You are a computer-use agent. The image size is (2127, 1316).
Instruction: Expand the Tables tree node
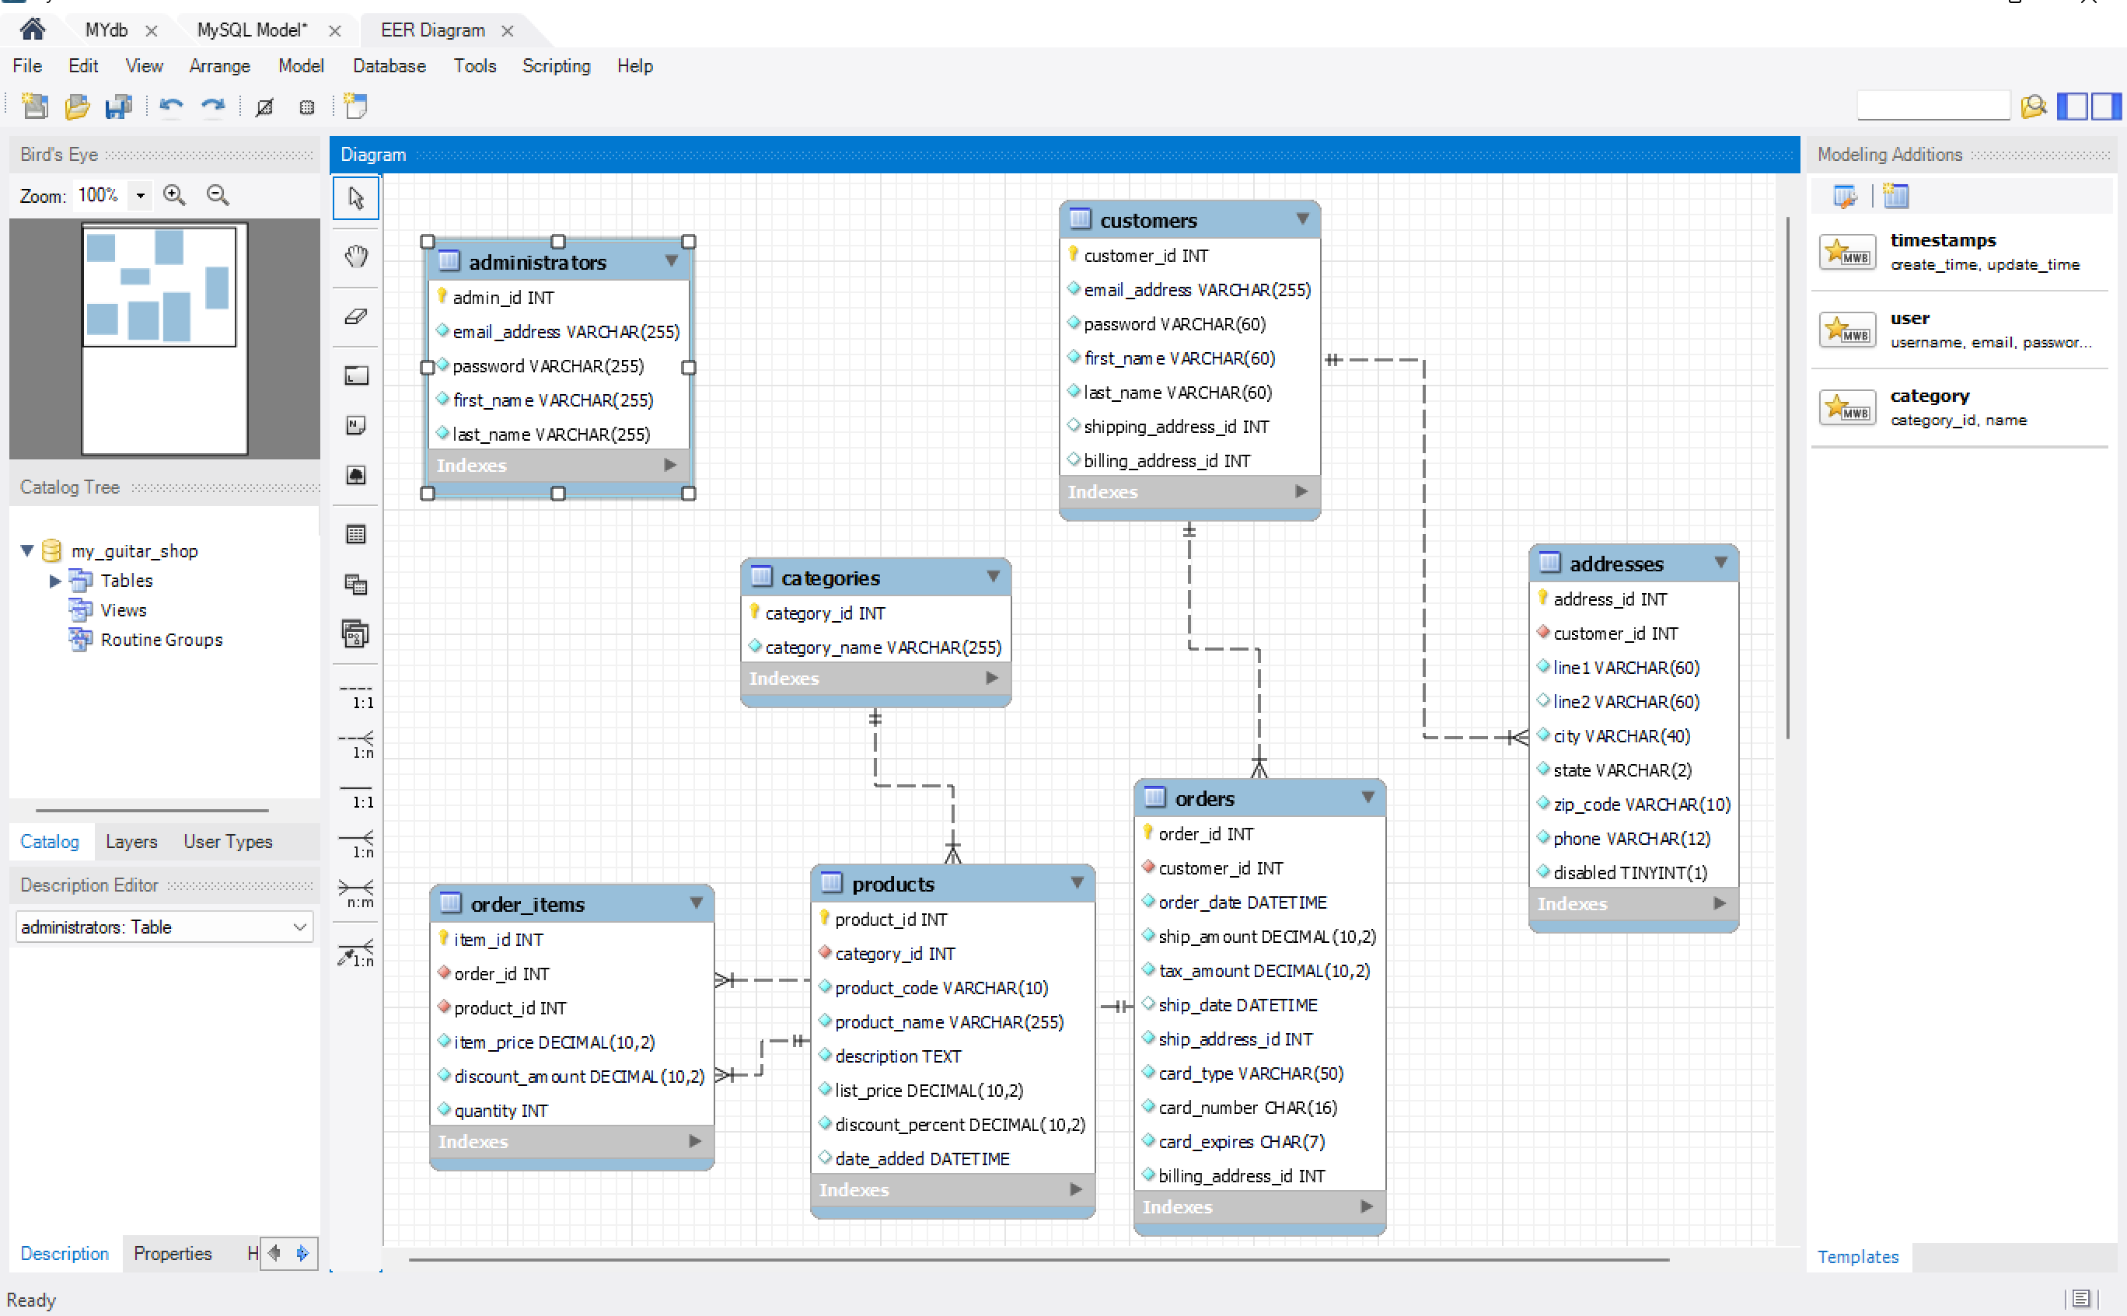(55, 580)
